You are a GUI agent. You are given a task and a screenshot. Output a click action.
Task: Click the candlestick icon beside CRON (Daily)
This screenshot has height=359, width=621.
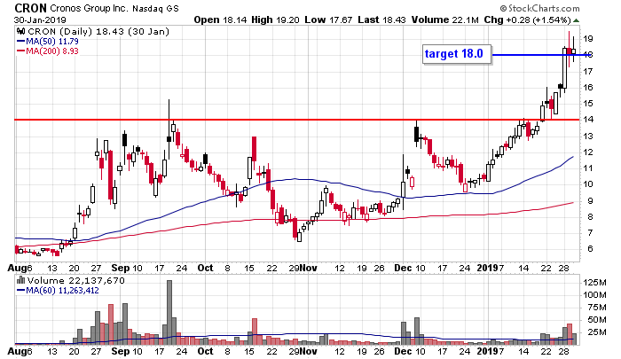[x=20, y=32]
